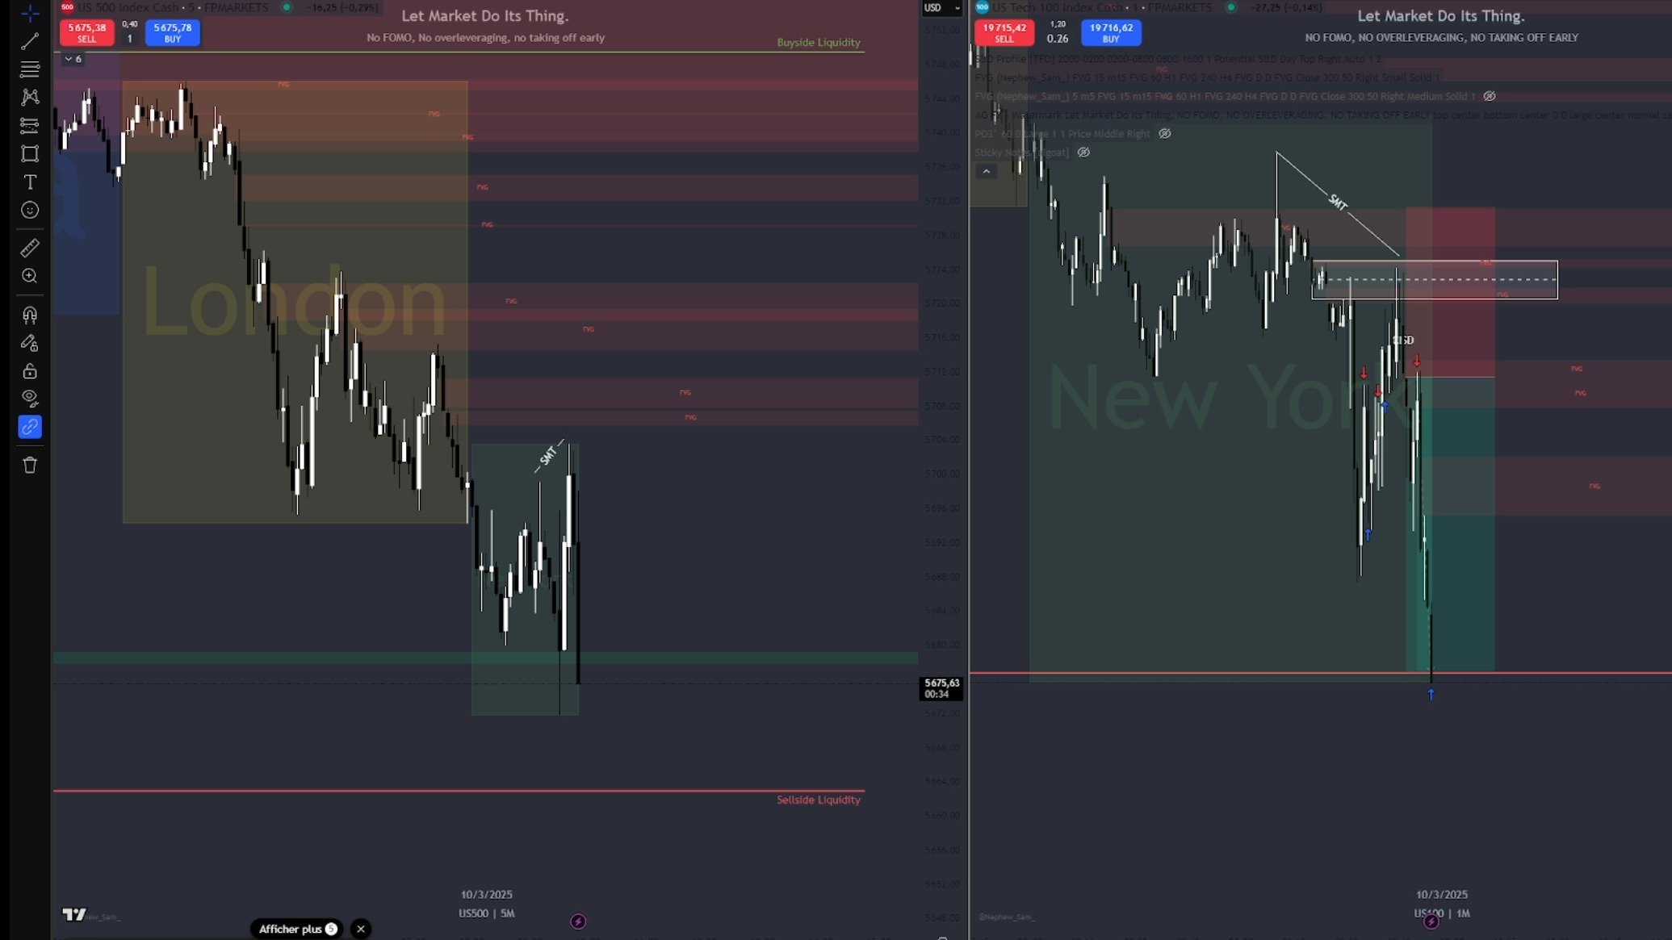The width and height of the screenshot is (1672, 940).
Task: Open the emoji and icons tool
Action: coord(30,211)
